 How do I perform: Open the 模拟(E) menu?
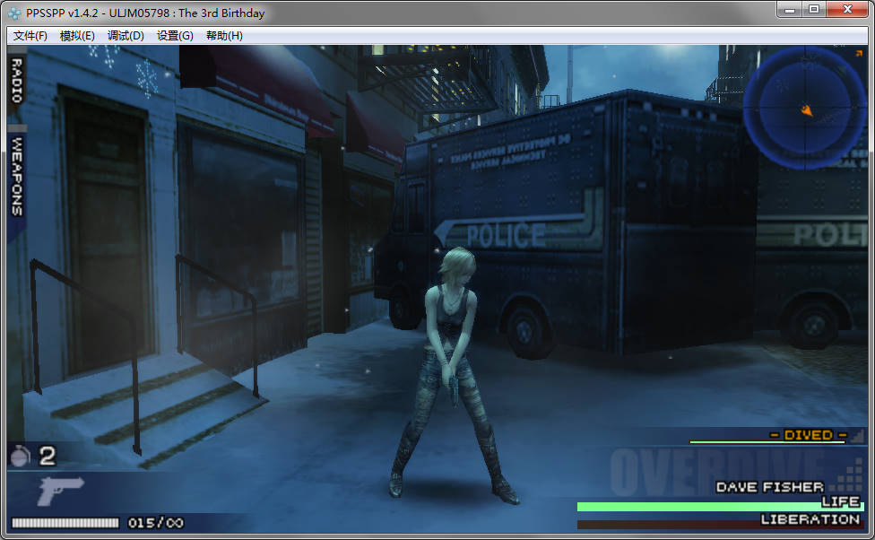tap(77, 36)
